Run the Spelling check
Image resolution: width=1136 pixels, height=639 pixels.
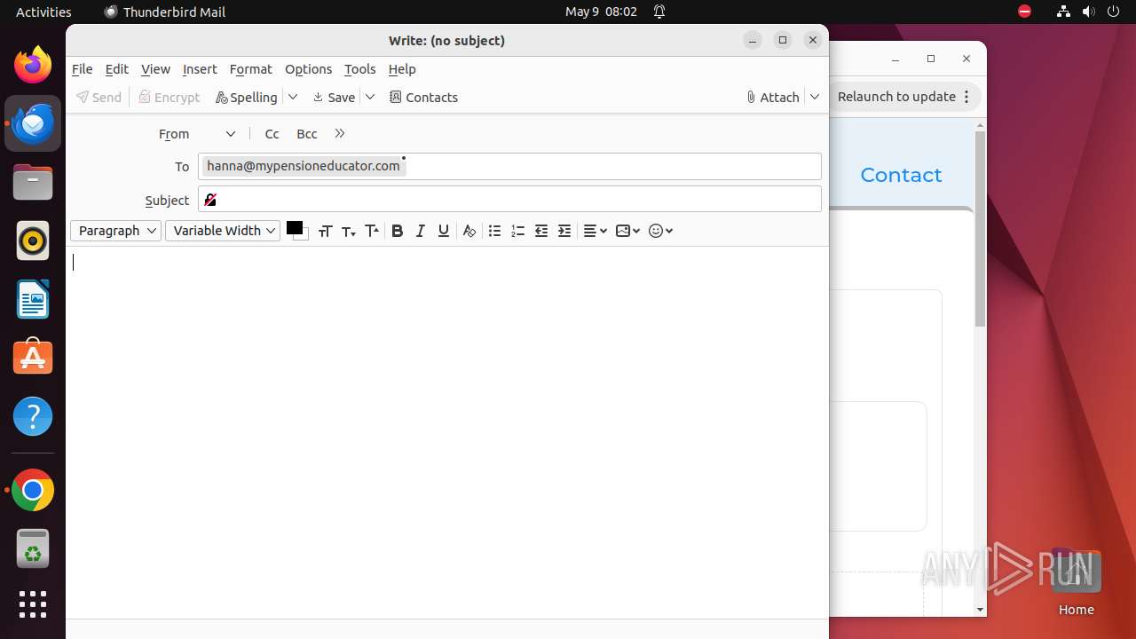(x=247, y=98)
